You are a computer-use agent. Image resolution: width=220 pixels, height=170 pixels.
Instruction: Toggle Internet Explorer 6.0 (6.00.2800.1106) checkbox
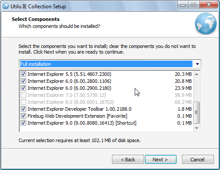(23, 81)
